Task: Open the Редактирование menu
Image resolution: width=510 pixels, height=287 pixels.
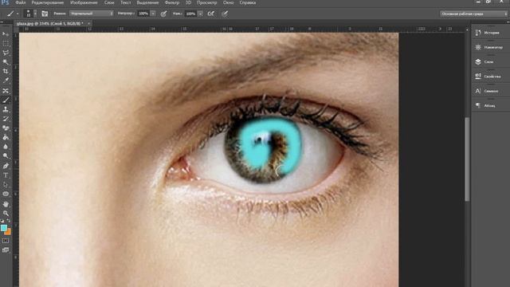Action: 48,2
